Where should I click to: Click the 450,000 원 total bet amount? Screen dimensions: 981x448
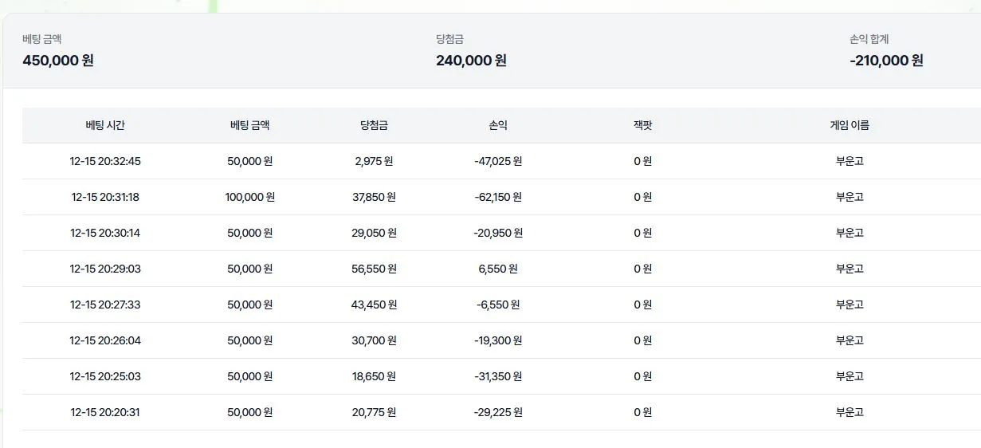[x=58, y=61]
